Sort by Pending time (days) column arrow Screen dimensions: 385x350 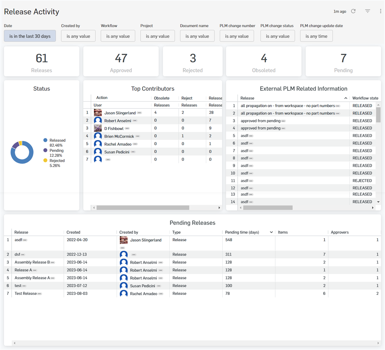point(271,232)
